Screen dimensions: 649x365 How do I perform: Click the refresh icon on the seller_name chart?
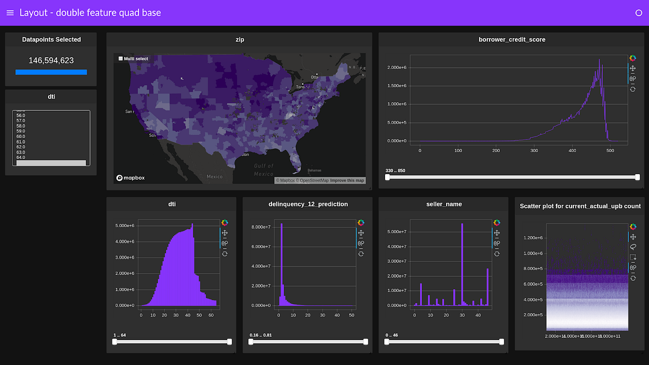coord(498,253)
